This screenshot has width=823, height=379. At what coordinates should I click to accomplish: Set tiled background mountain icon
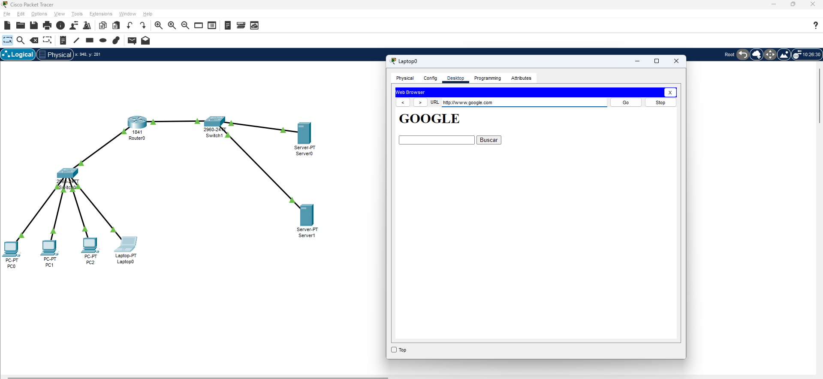(784, 54)
